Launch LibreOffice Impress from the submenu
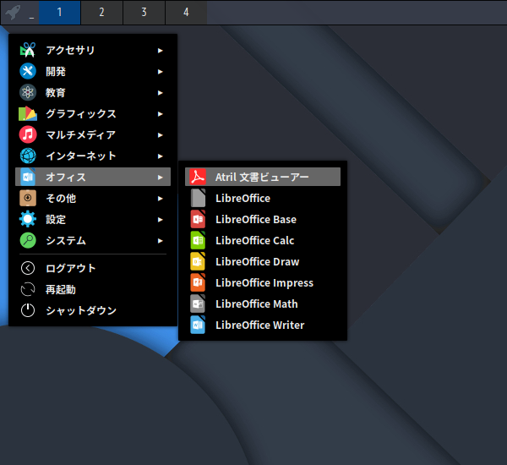 pyautogui.click(x=263, y=283)
